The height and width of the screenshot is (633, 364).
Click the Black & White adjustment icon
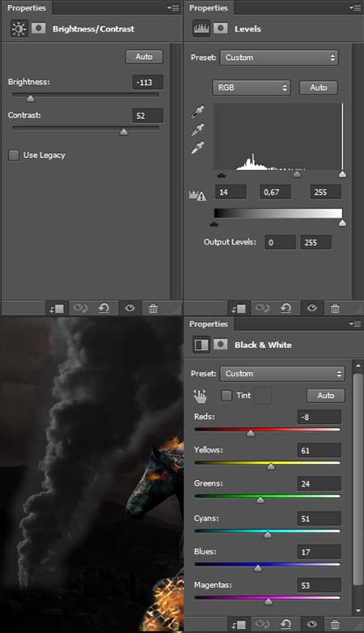[x=201, y=345]
